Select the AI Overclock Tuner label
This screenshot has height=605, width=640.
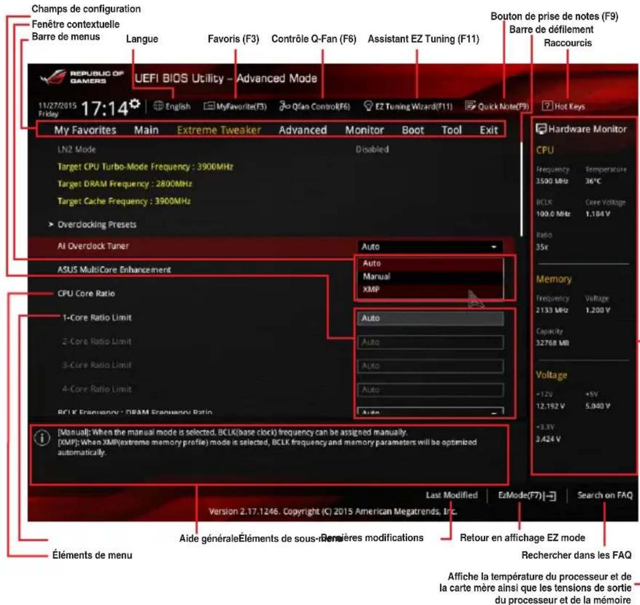93,246
